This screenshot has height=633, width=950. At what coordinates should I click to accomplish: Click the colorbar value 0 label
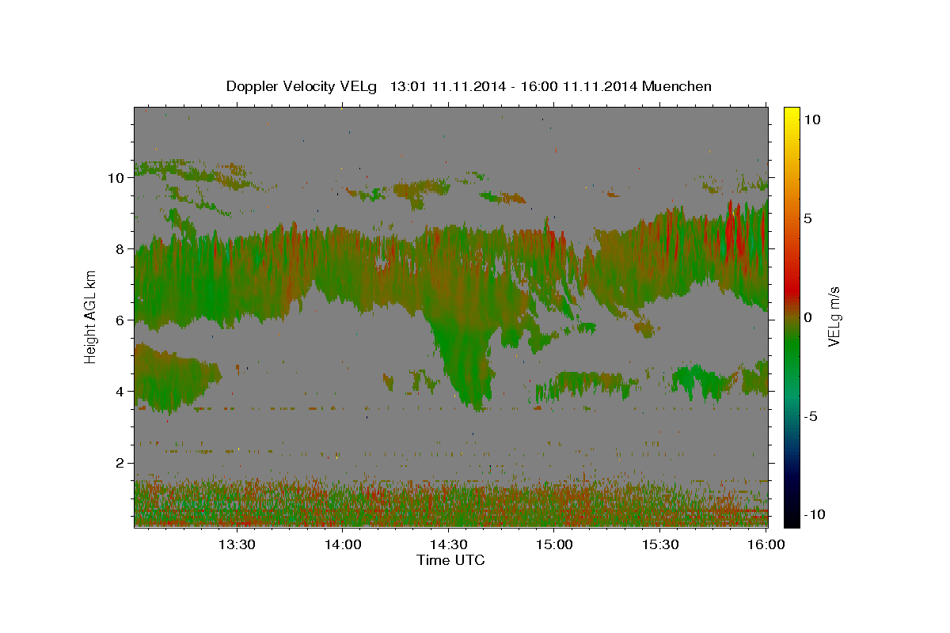coord(808,316)
